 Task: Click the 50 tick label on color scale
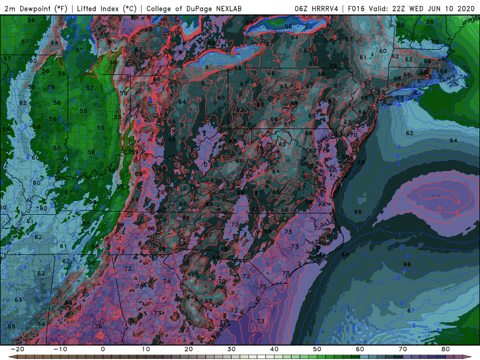[317, 349]
